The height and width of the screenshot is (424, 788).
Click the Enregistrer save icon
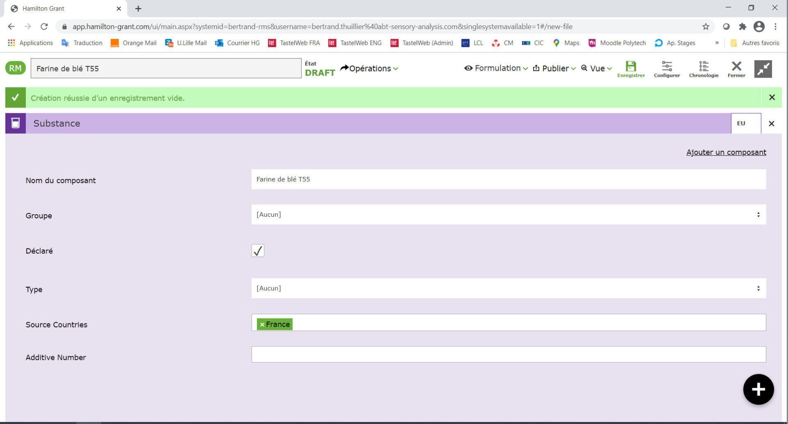(631, 68)
